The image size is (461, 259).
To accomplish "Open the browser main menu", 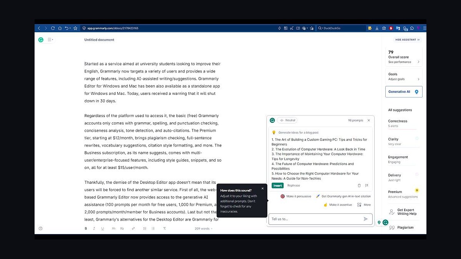I will click(425, 28).
